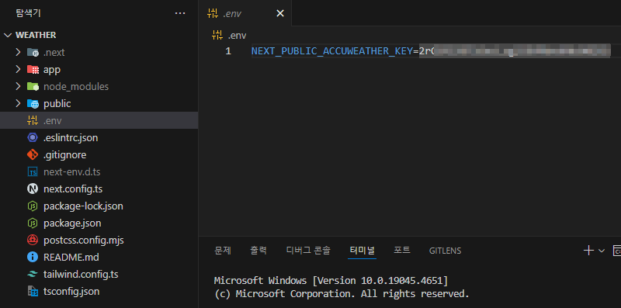
Task: Click the tsconfig.json file icon
Action: pyautogui.click(x=33, y=292)
